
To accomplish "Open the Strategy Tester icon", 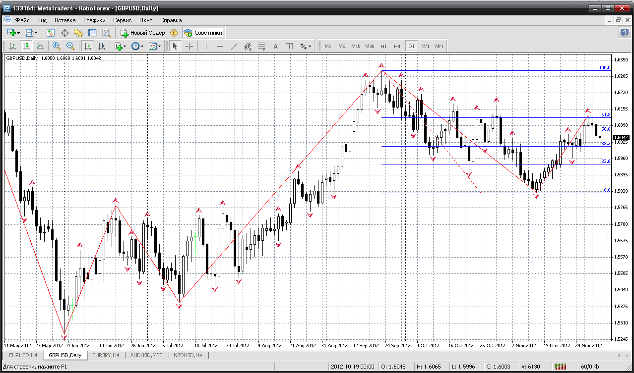I will [x=106, y=33].
